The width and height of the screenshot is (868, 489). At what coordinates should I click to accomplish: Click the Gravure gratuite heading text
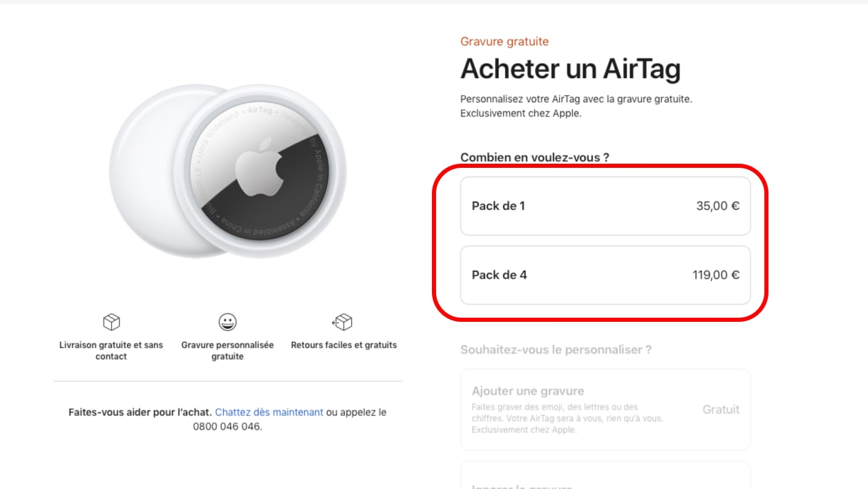point(504,41)
